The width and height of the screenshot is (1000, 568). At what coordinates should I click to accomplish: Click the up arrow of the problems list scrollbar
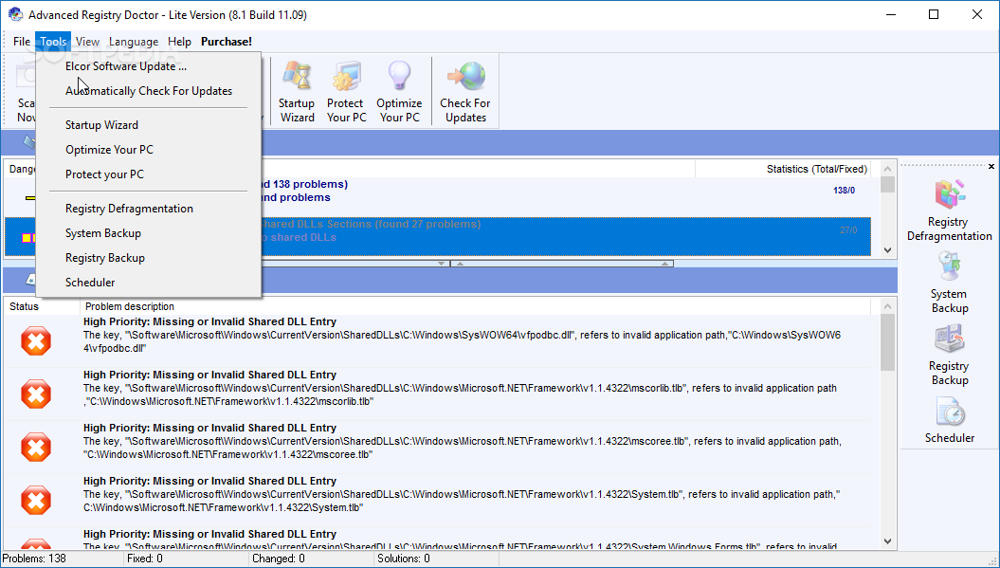tap(888, 307)
